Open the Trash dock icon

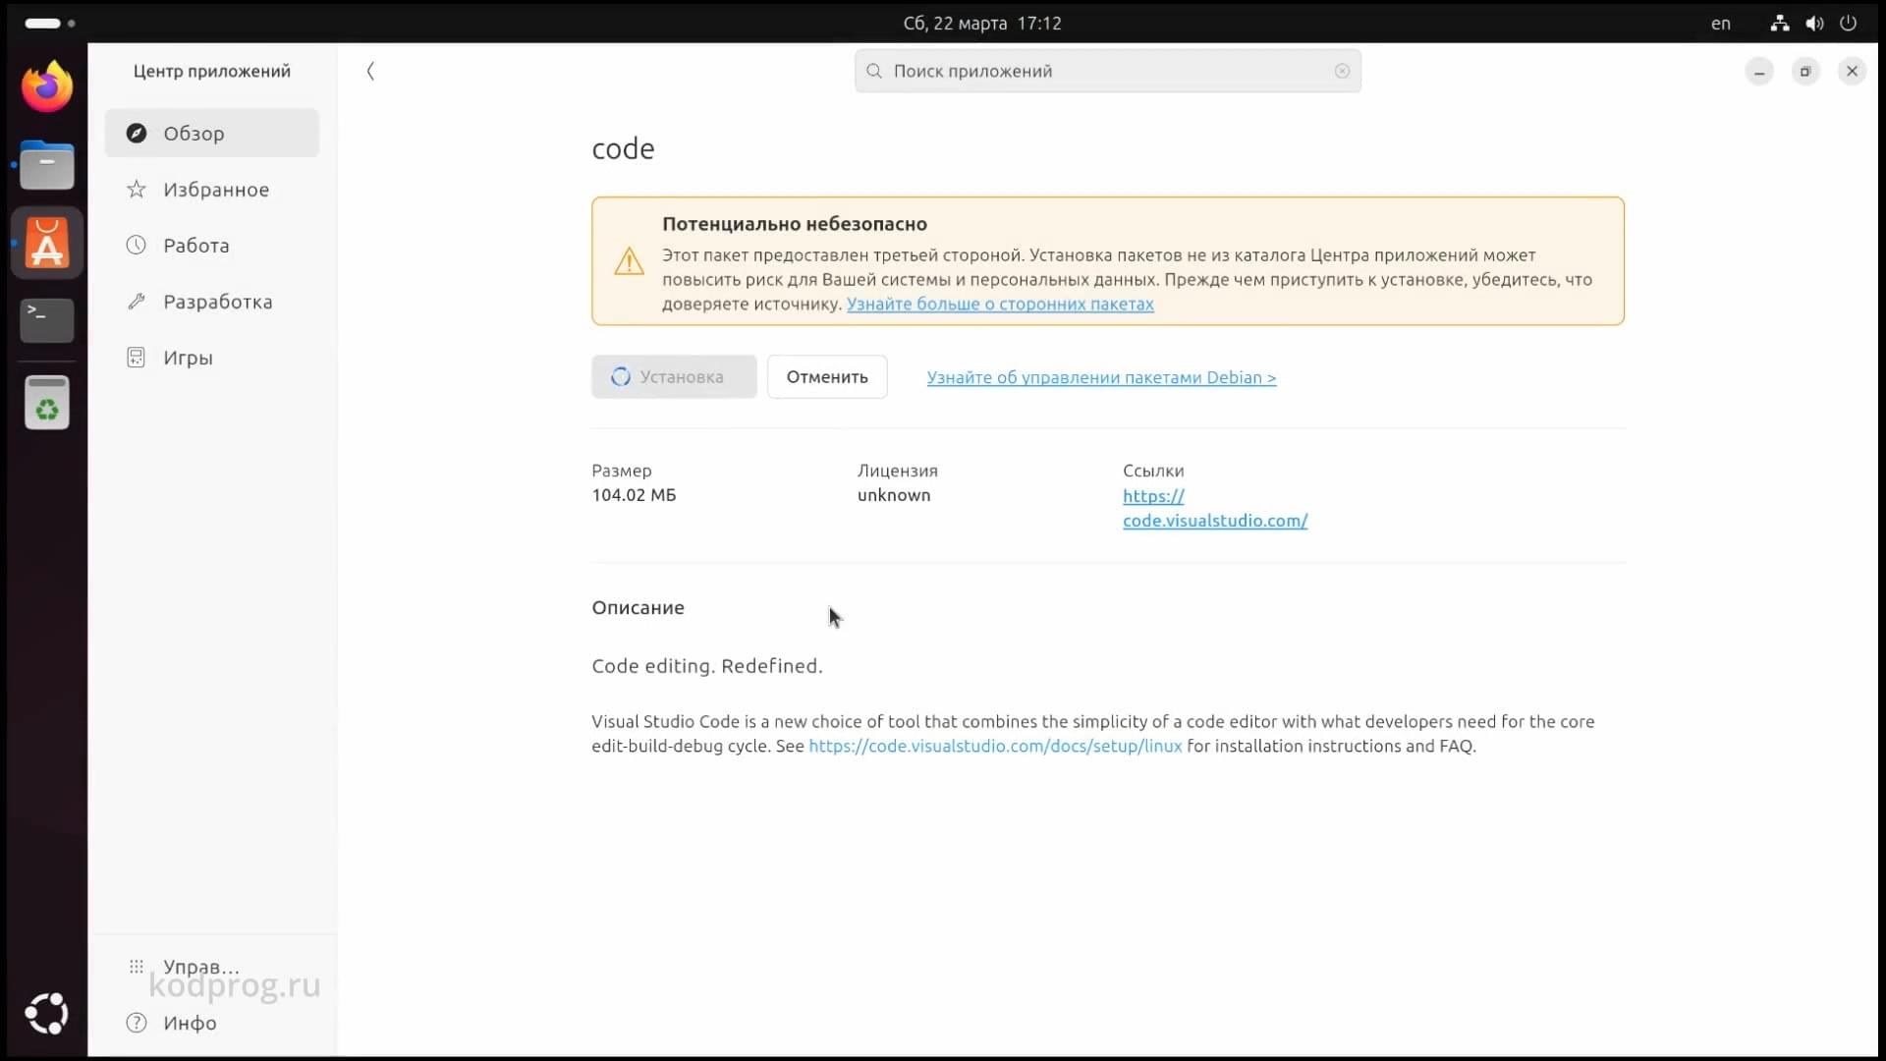pyautogui.click(x=47, y=403)
